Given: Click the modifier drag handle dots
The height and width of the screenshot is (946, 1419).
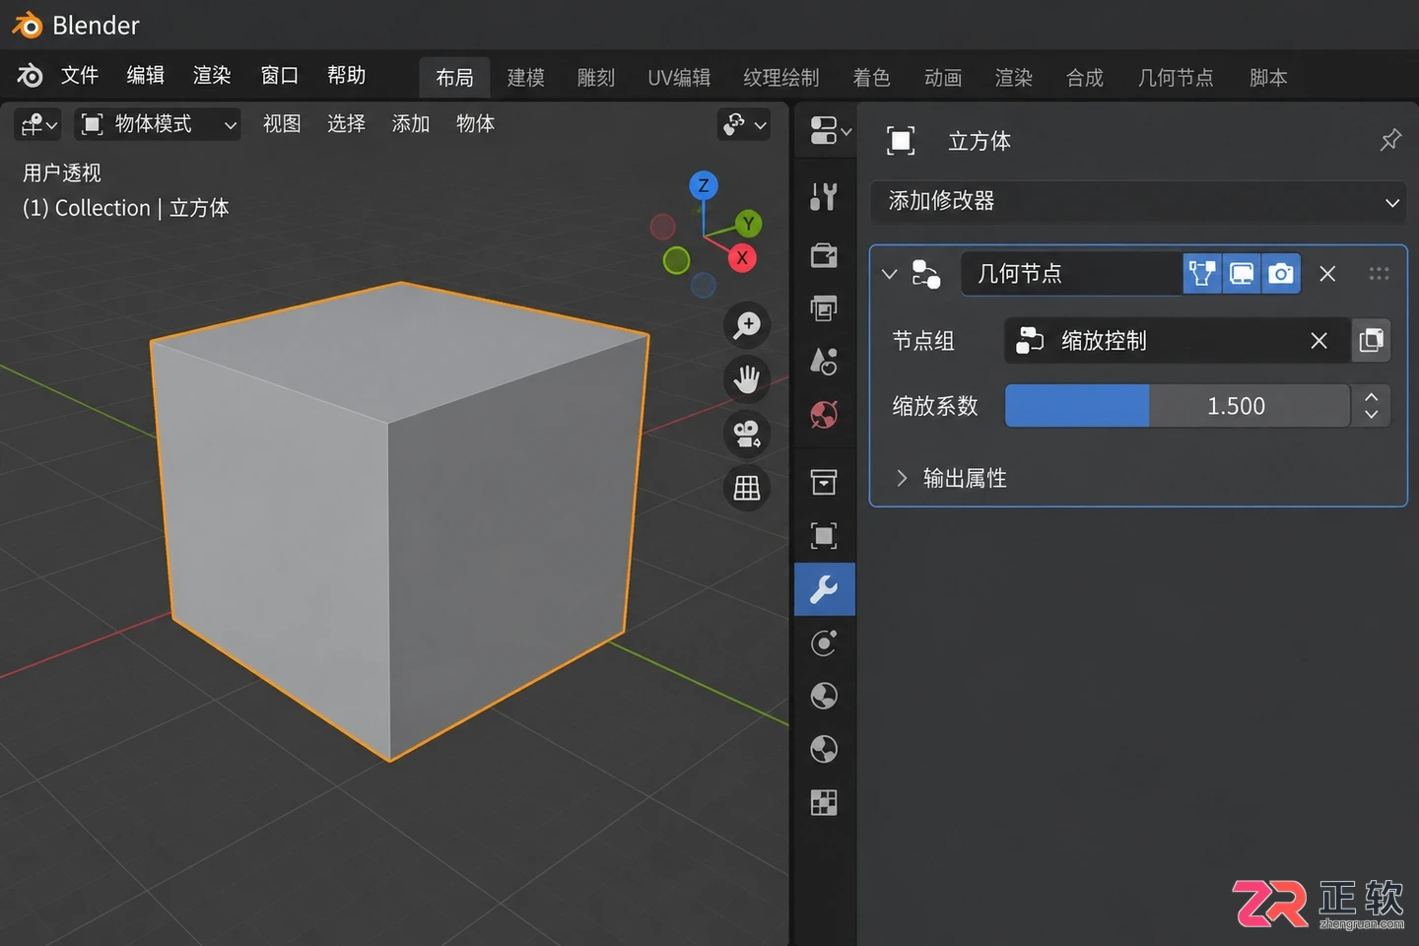Looking at the screenshot, I should (1379, 274).
